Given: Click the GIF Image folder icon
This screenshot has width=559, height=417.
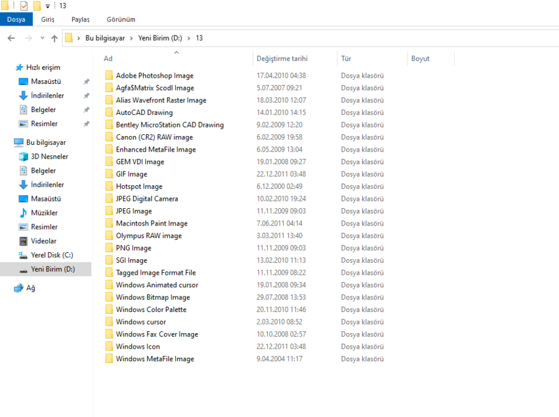Looking at the screenshot, I should pos(109,174).
